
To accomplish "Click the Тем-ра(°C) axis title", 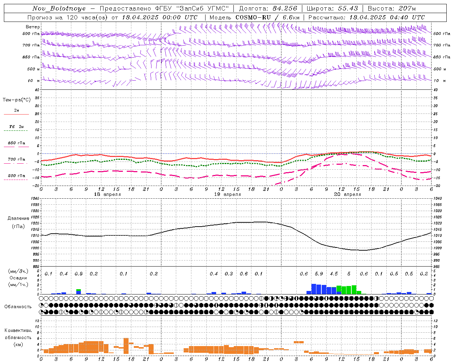I will point(17,100).
